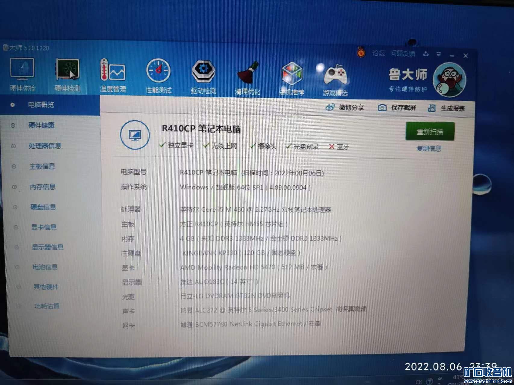Image resolution: width=514 pixels, height=385 pixels.
Task: Select 硬盘信息 in the sidebar
Action: point(43,207)
